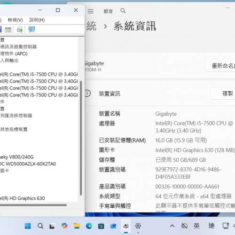
Task: Open Microsoft Edge from the taskbar
Action: coord(89,226)
